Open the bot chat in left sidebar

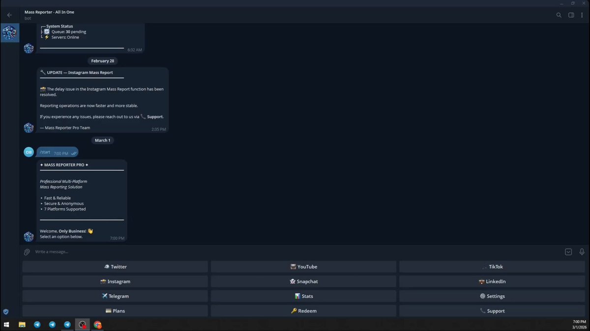coord(9,33)
